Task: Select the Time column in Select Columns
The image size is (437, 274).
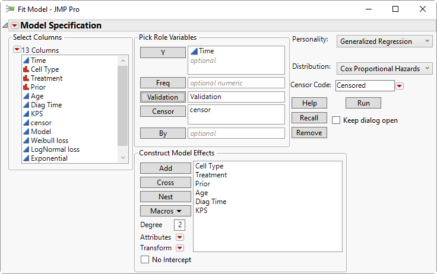Action: (38, 60)
